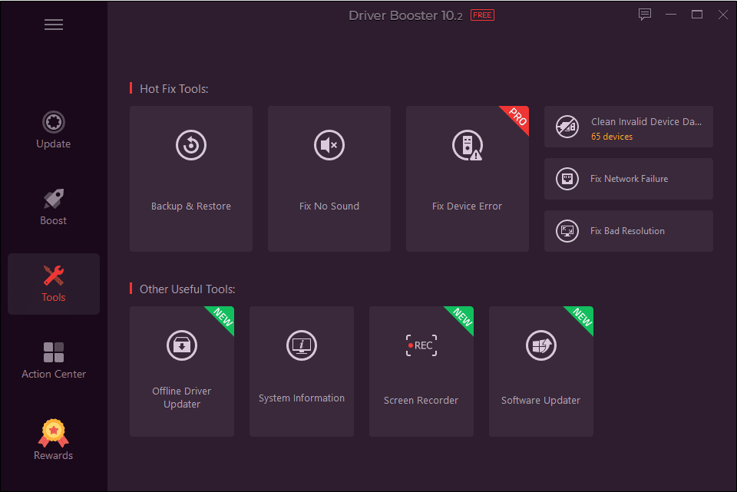
Task: Click the Boost rocket icon
Action: [54, 198]
